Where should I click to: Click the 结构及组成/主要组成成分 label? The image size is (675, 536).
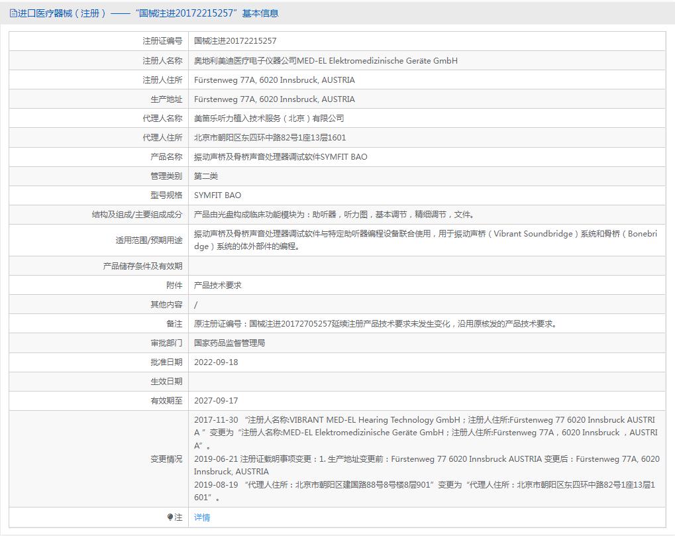click(x=137, y=215)
